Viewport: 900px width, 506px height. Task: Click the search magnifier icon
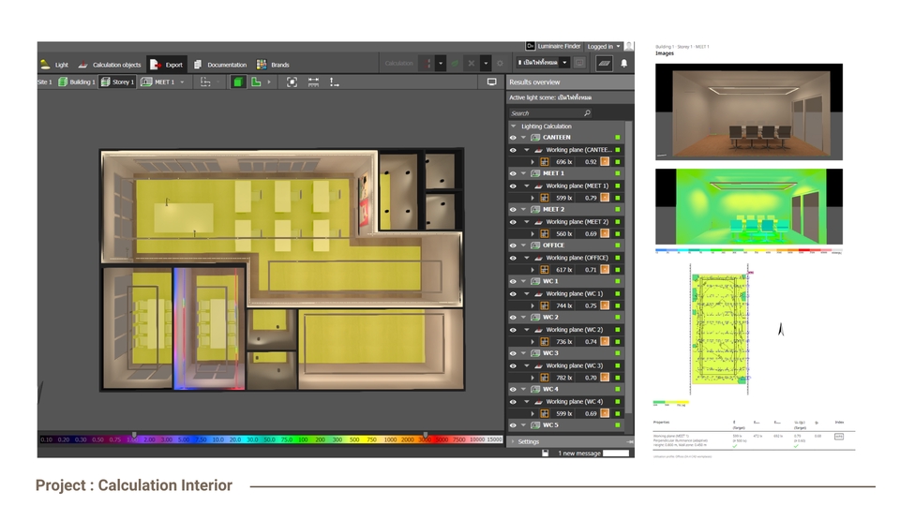587,113
